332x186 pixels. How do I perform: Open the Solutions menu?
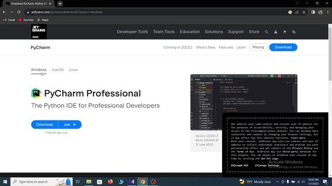click(214, 32)
